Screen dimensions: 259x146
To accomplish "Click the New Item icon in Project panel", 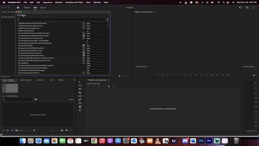I will click(x=66, y=131).
